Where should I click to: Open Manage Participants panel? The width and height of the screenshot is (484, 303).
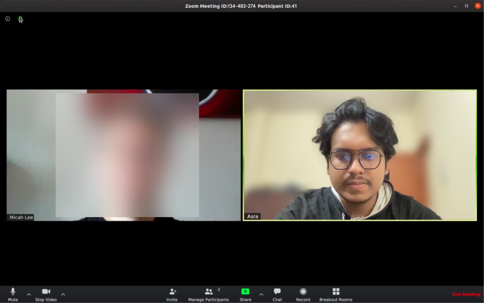click(x=208, y=294)
